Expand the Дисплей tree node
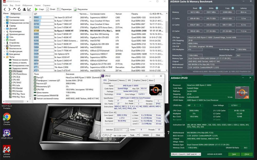 [x=4, y=28]
